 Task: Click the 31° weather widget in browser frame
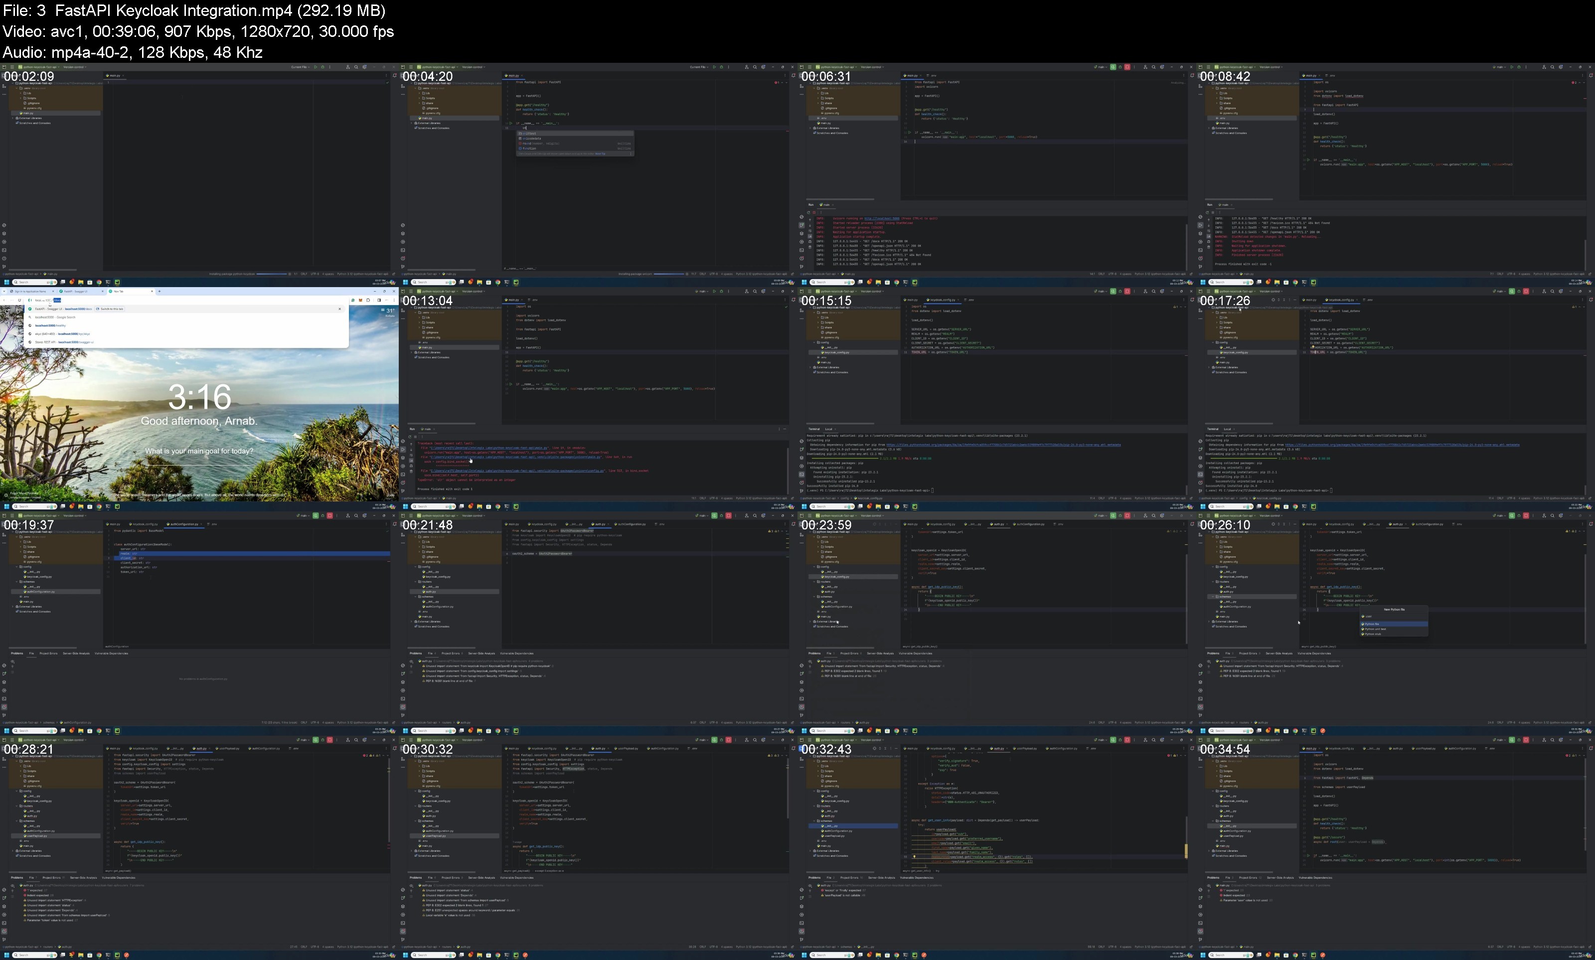point(389,311)
